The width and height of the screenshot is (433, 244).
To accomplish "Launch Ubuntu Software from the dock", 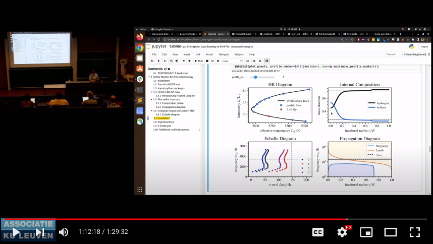I will (140, 69).
